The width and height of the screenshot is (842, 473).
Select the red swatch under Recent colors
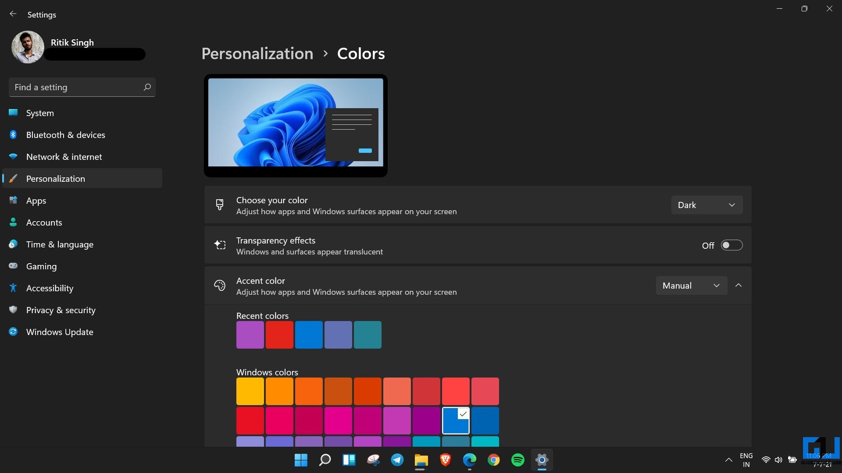tap(279, 334)
